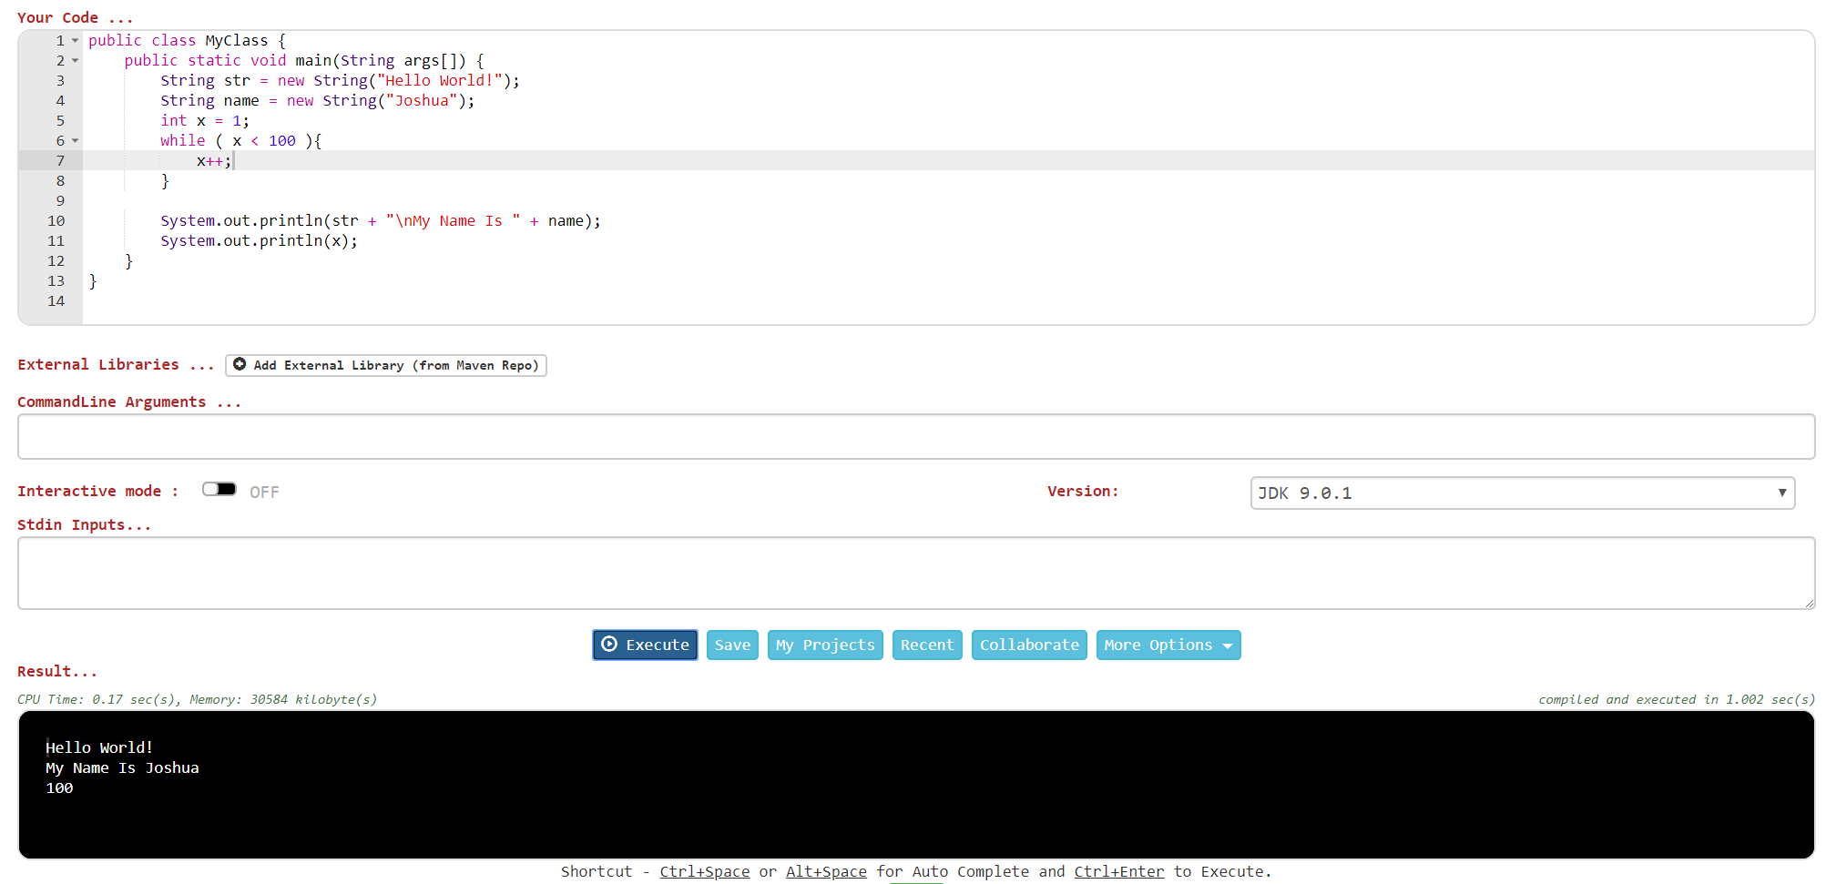Click the "Joshua" string literal in code
Viewport: 1826px width, 884px height.
(422, 100)
